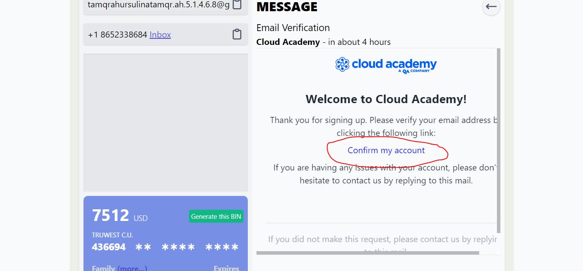Click the empty gray placeholder panel
This screenshot has width=583, height=271.
click(166, 123)
